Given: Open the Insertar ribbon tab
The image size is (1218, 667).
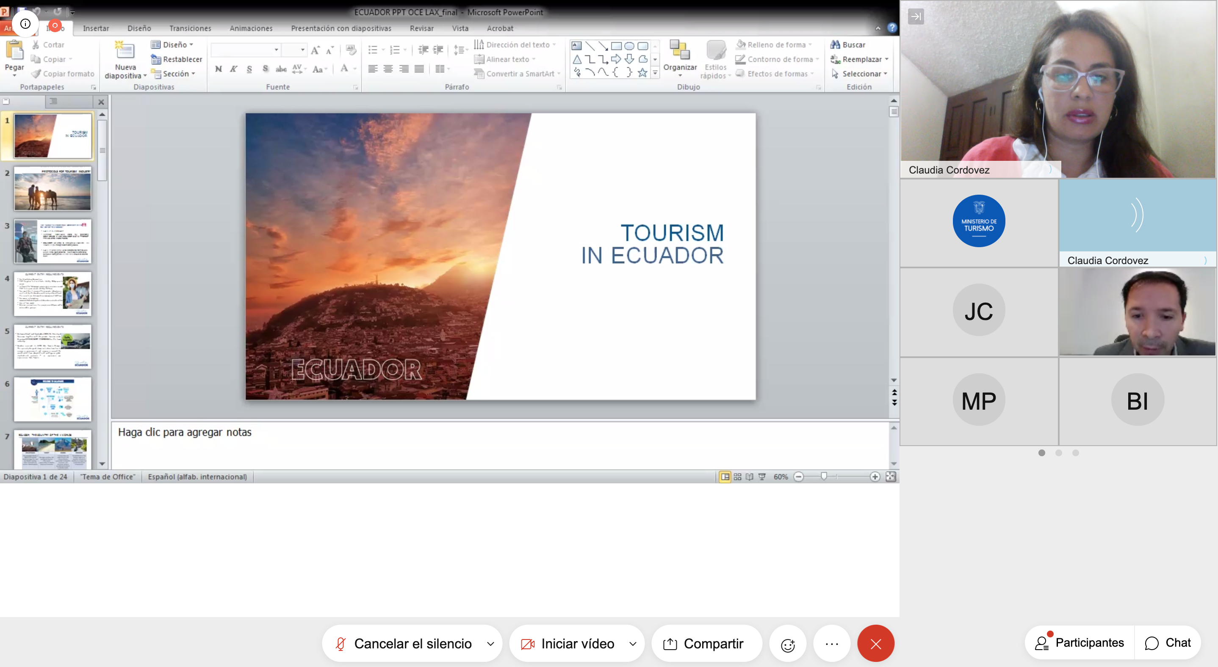Looking at the screenshot, I should [x=96, y=28].
